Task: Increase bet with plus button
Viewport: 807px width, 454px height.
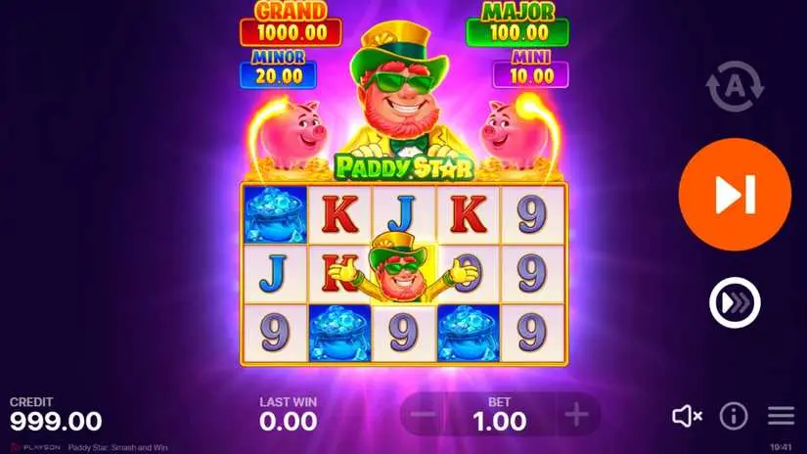Action: pos(576,414)
